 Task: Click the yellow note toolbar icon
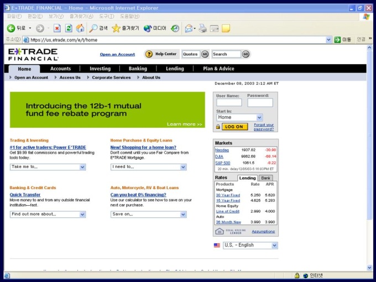pos(226,28)
